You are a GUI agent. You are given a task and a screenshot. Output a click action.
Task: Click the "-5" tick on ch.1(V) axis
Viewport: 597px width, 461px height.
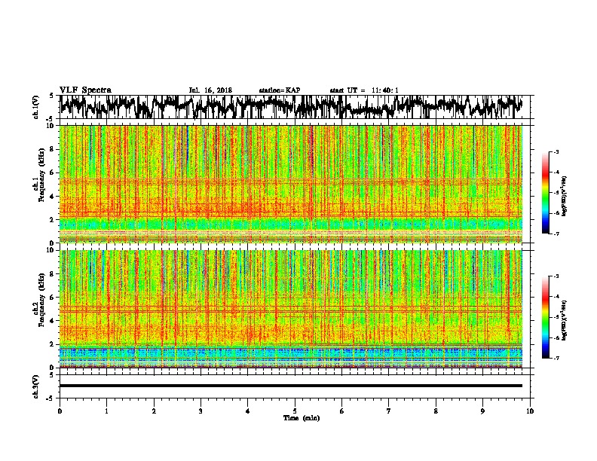(51, 119)
